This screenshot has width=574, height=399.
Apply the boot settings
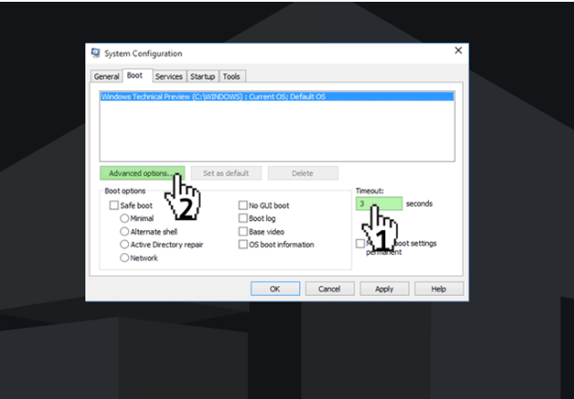click(384, 289)
